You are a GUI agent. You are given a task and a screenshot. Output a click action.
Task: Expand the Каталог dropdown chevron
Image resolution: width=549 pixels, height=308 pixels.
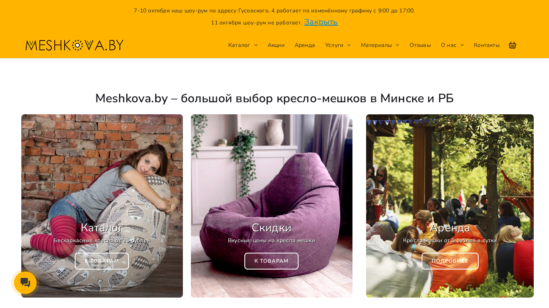click(256, 45)
